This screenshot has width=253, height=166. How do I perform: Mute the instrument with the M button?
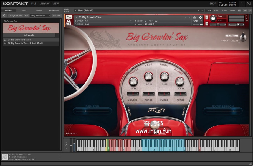pos(207,24)
